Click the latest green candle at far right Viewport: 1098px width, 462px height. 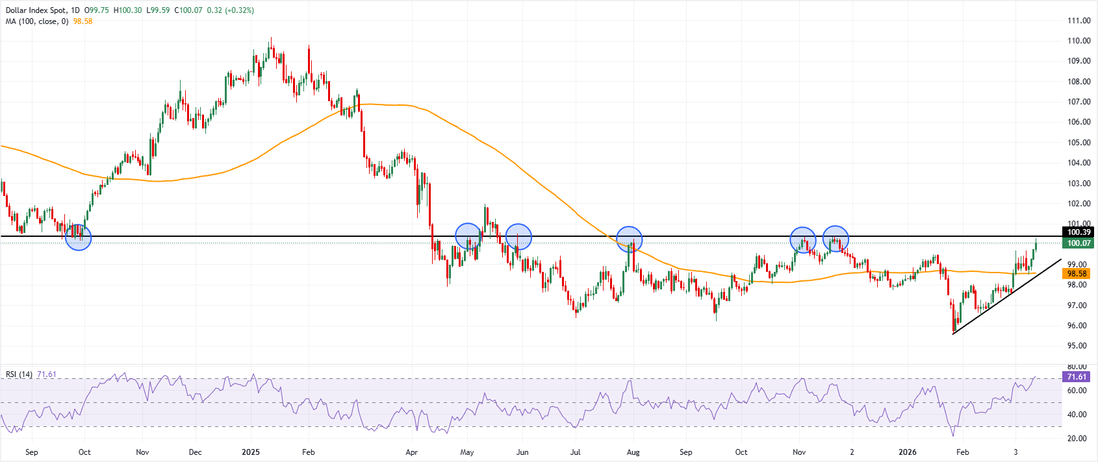click(1036, 245)
